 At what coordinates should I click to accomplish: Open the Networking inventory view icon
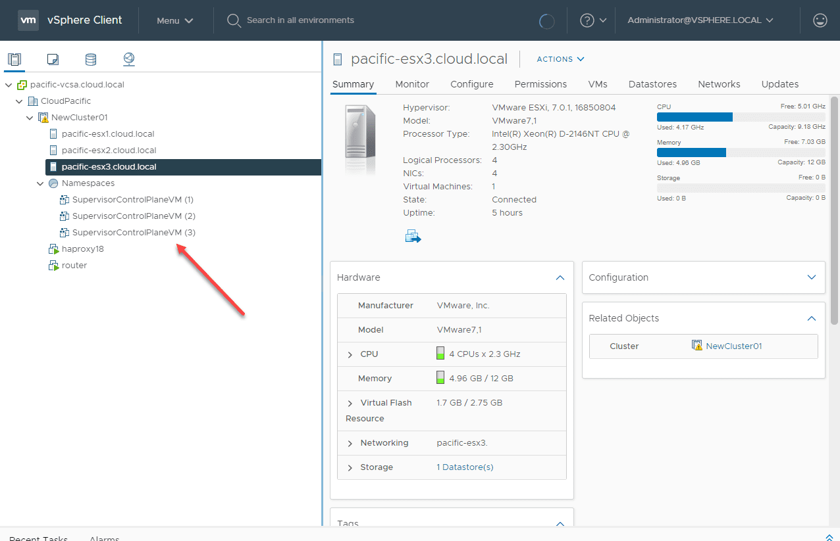(x=129, y=59)
